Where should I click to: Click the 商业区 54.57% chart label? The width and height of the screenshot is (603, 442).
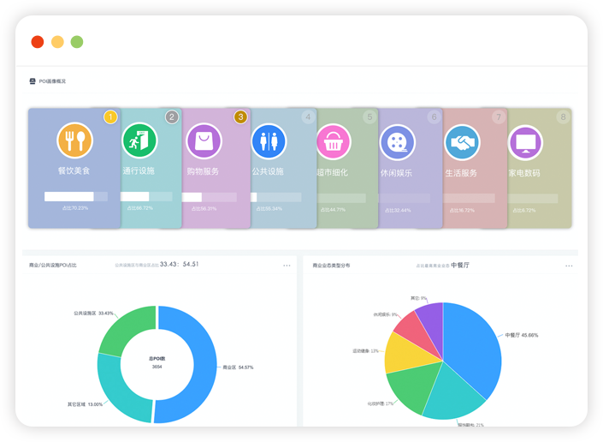coord(238,367)
